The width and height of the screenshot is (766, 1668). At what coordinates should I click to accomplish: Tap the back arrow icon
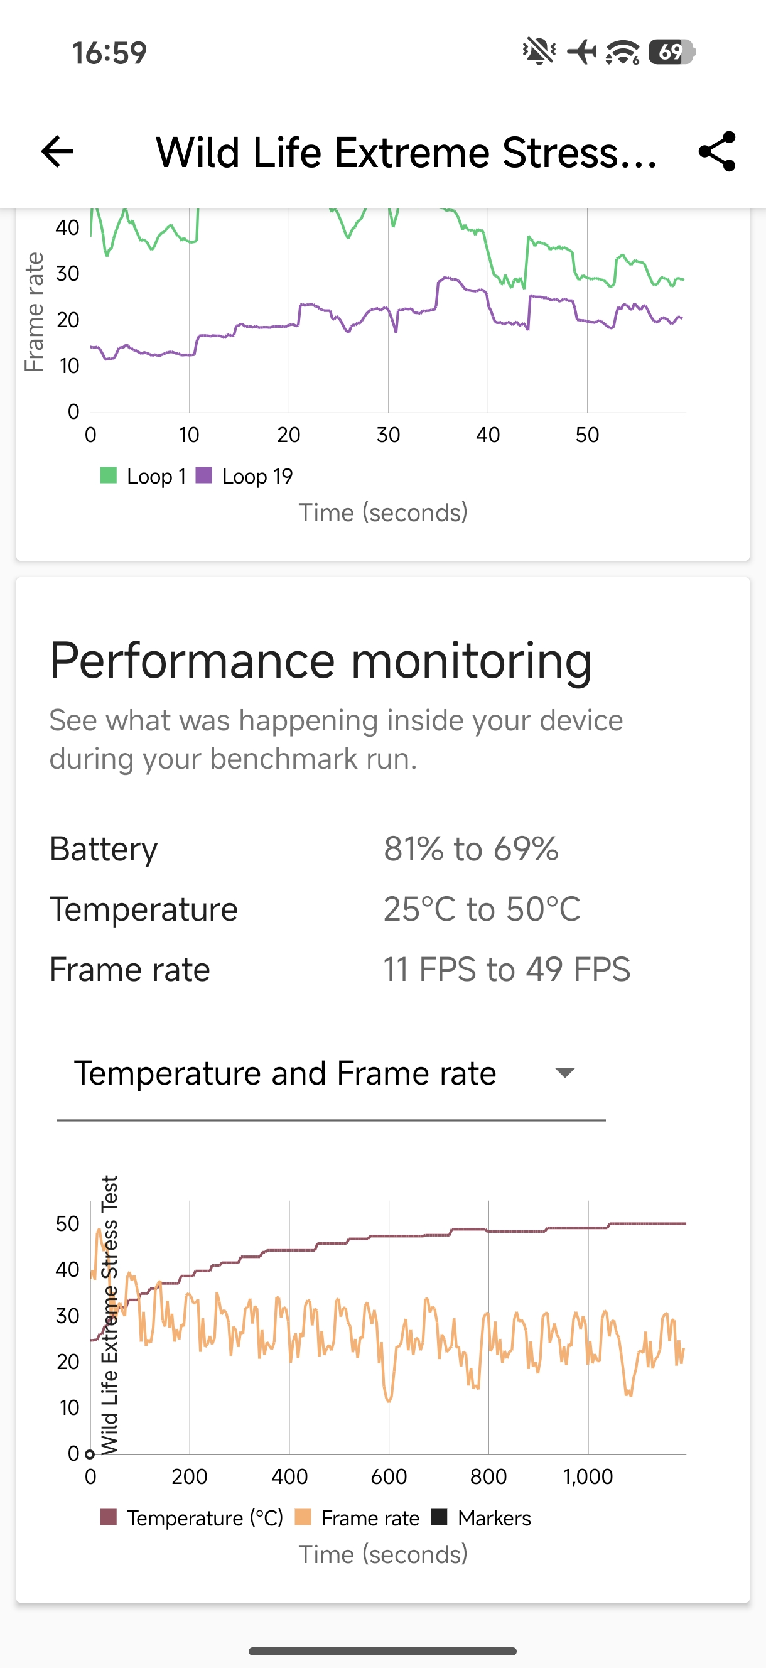(x=58, y=152)
